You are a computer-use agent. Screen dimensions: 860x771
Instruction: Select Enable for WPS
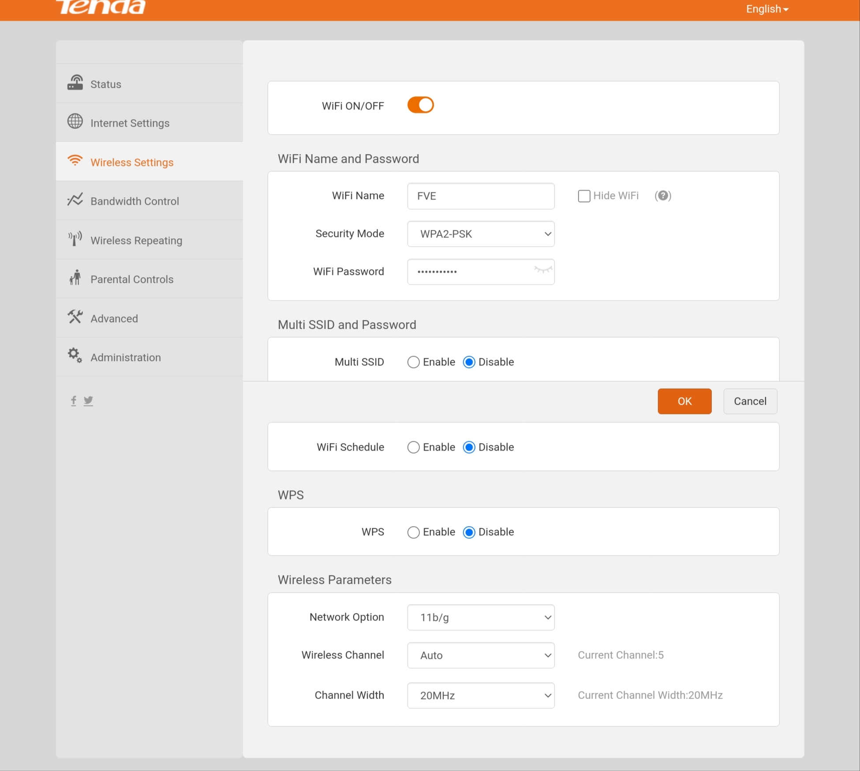[413, 532]
